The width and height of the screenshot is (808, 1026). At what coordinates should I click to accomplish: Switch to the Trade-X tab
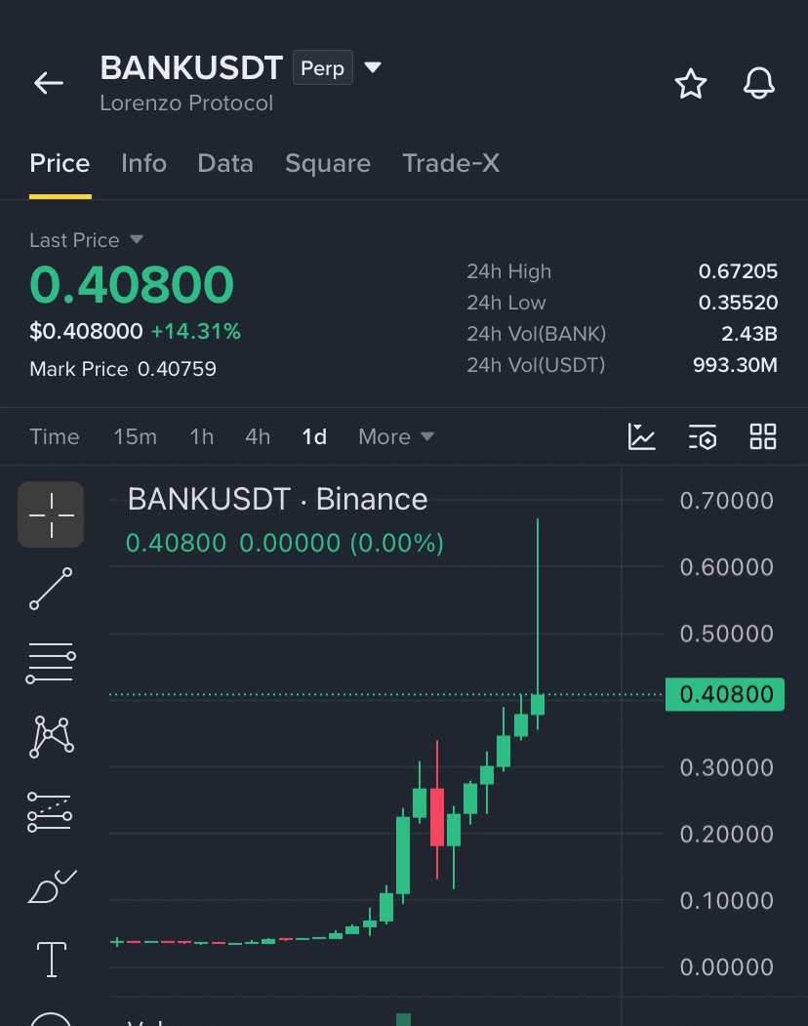[x=451, y=163]
